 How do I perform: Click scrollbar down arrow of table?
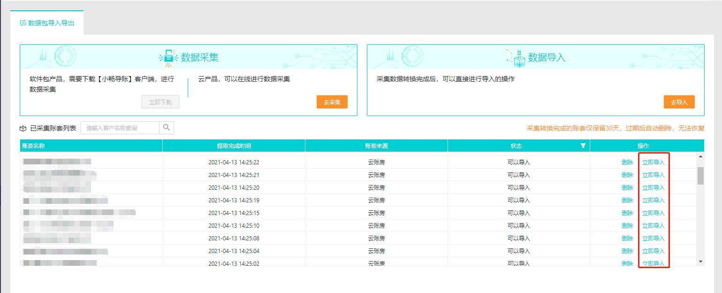coord(701,261)
